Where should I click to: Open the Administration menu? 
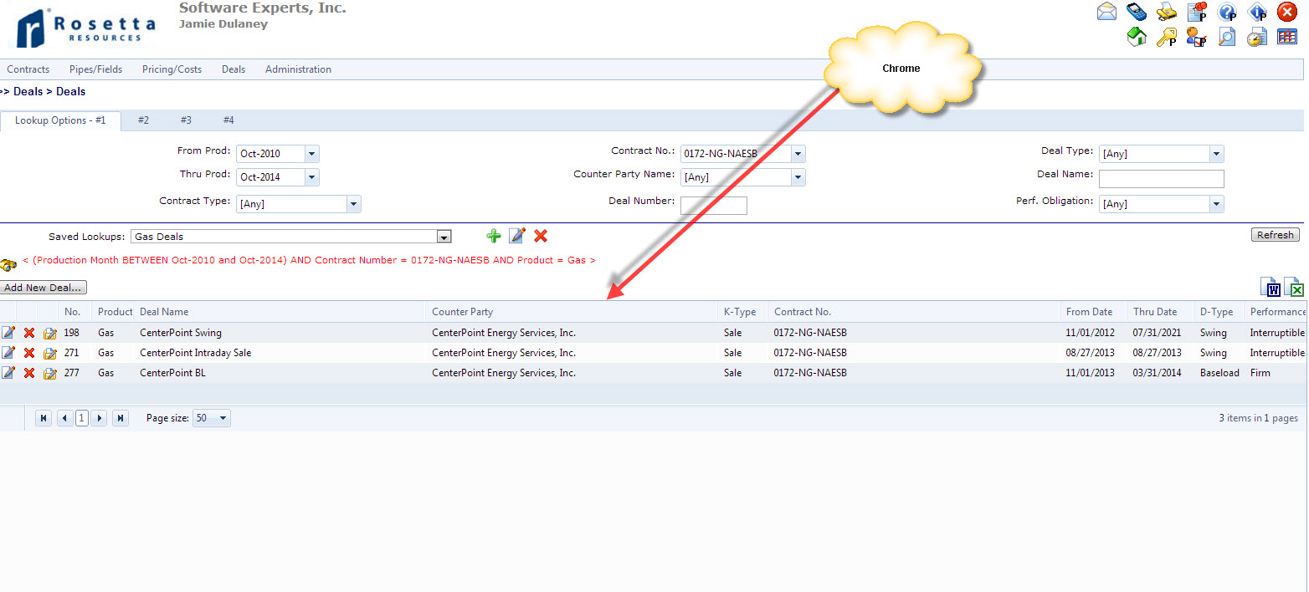[298, 69]
